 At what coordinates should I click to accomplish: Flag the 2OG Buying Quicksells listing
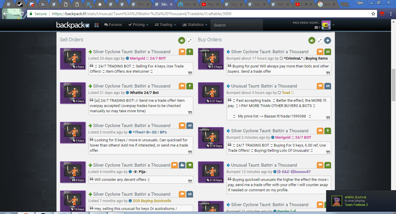182,194
